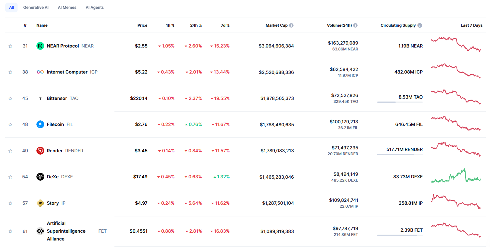Open Filecoin 7-day sparkline chart

456,123
